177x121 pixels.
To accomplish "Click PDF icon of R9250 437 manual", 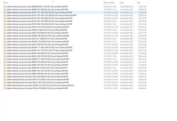I will coord(4,39).
